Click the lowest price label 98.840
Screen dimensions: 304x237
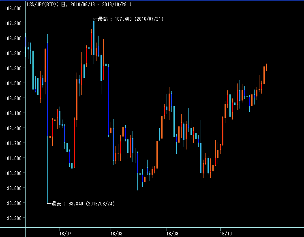76,204
